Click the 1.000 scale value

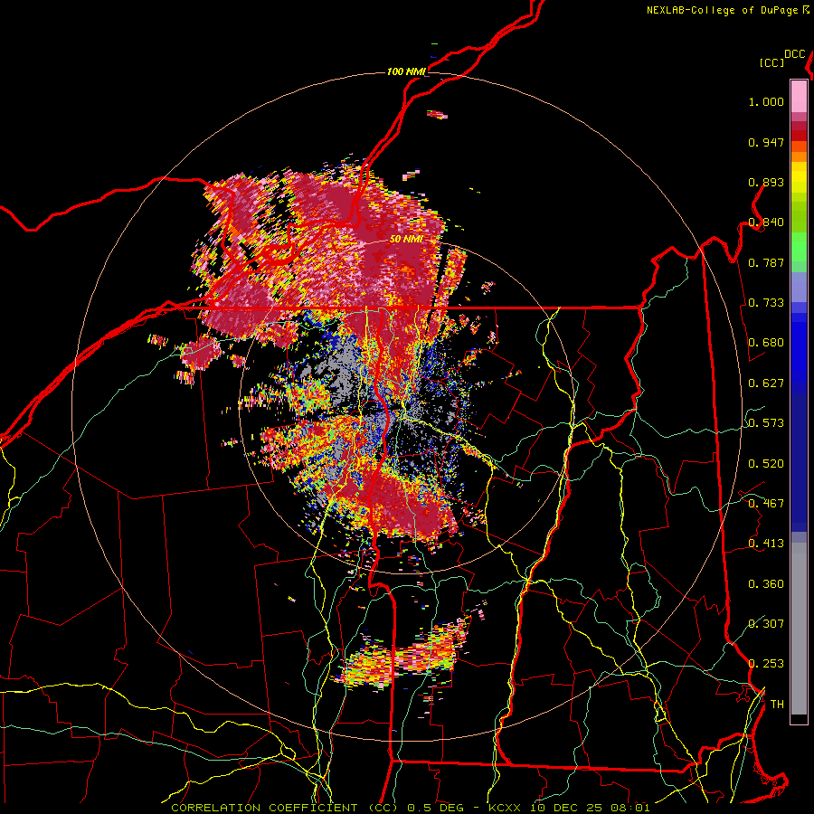click(766, 101)
